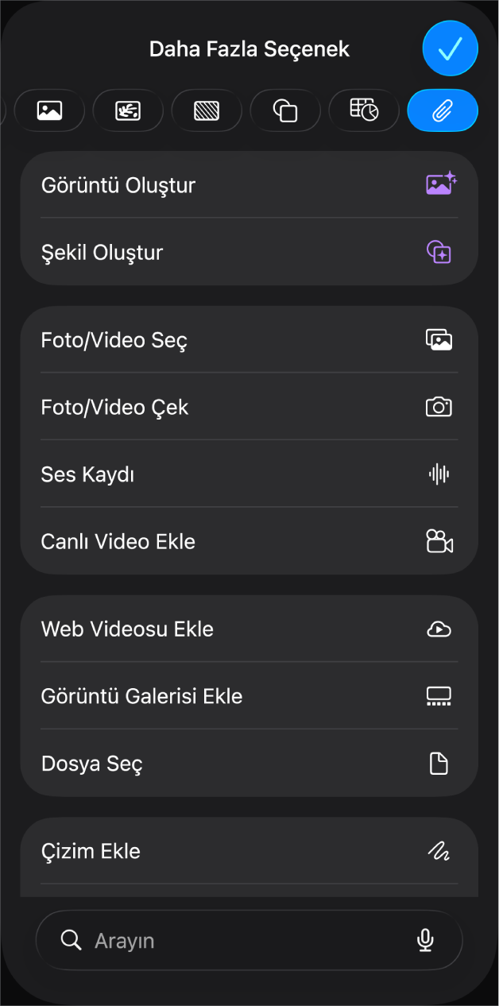Focus the Arayın search field
Image resolution: width=499 pixels, height=1006 pixels.
249,940
